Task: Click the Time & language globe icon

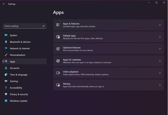Action: point(6,74)
